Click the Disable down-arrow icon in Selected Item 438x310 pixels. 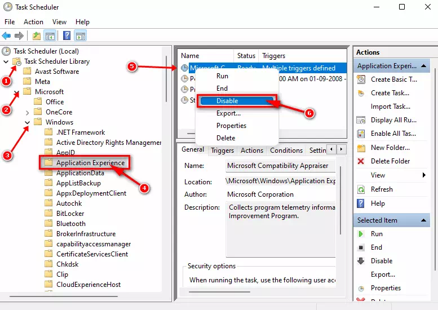click(361, 261)
